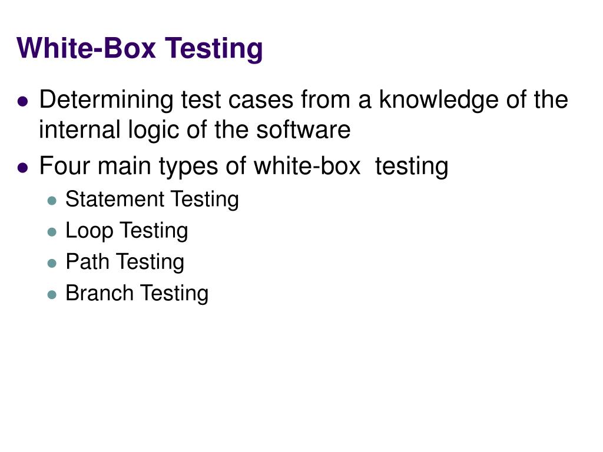This screenshot has width=603, height=452.
Task: Select the Loop Testing bullet item
Action: pos(127,231)
